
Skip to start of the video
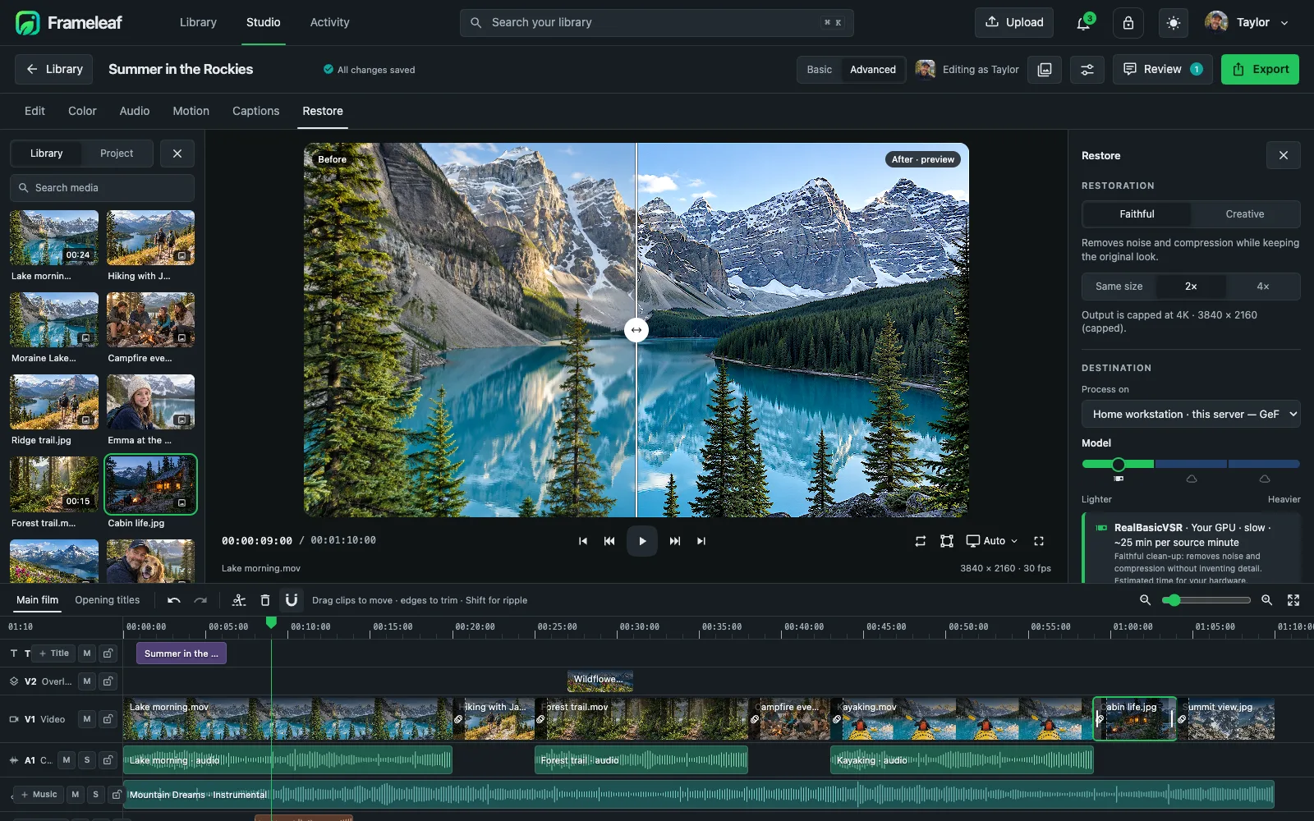point(583,541)
